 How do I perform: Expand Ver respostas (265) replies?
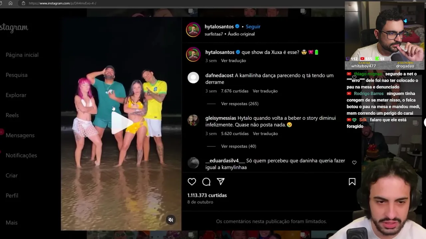[x=240, y=104]
